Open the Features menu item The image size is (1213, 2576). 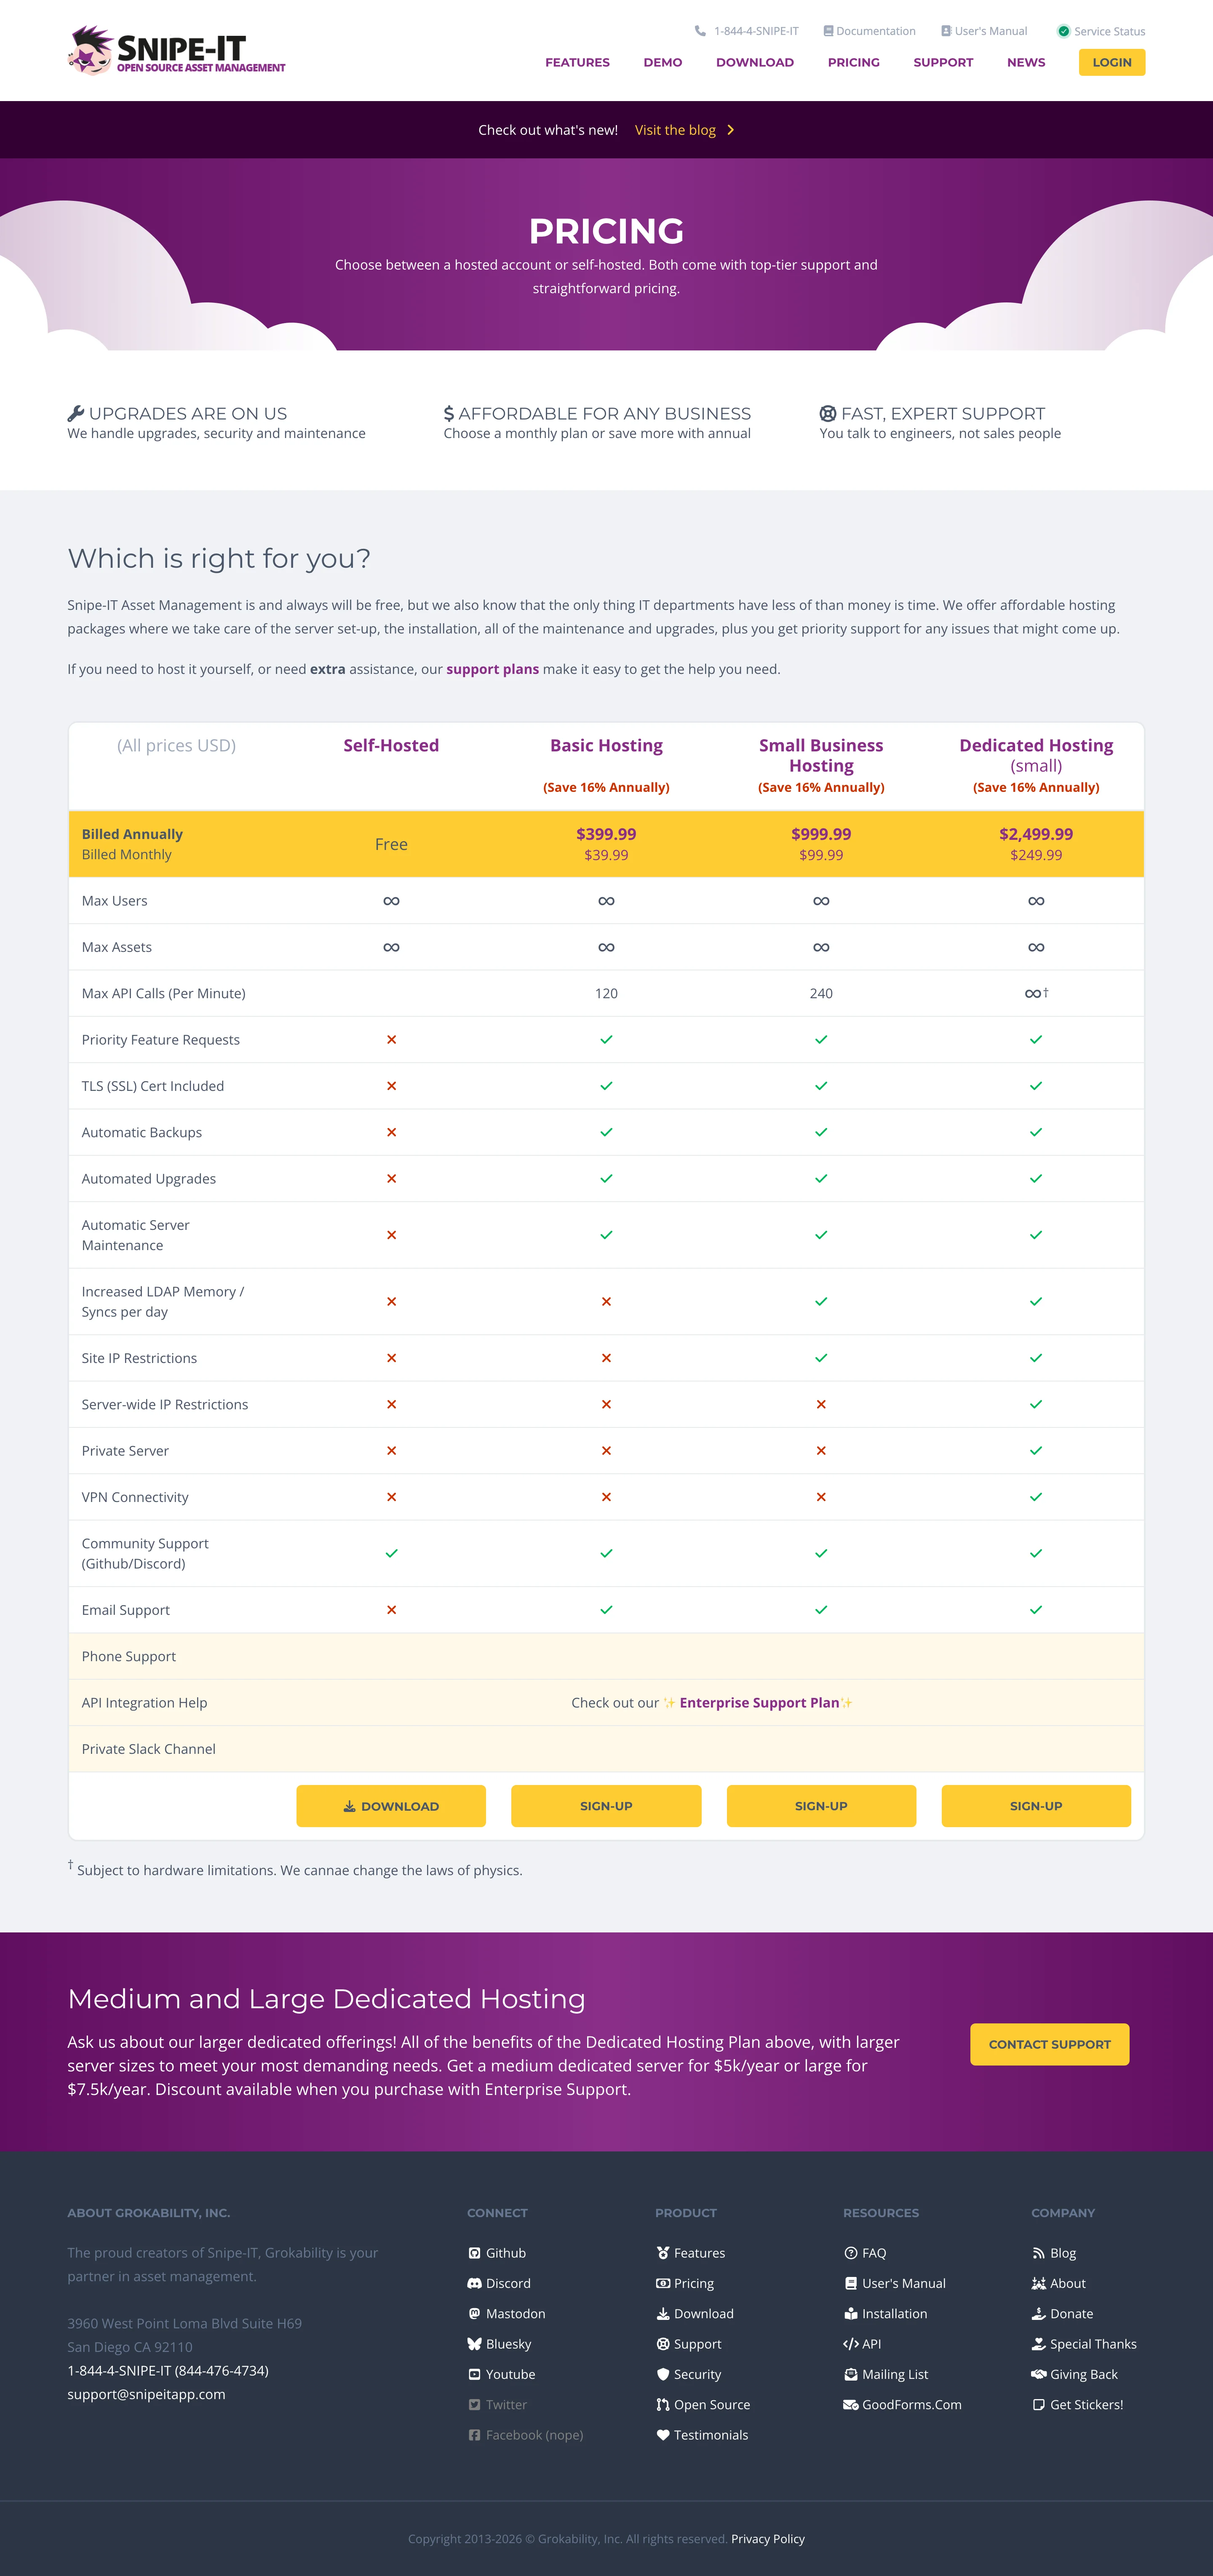tap(577, 62)
